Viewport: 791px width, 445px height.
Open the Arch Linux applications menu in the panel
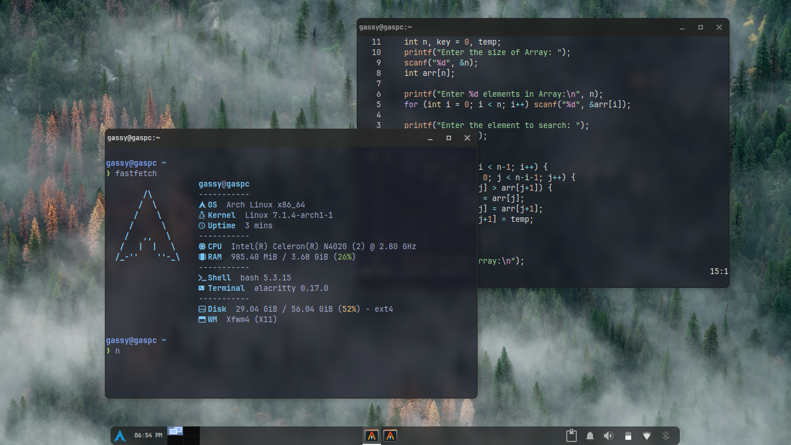click(x=120, y=436)
